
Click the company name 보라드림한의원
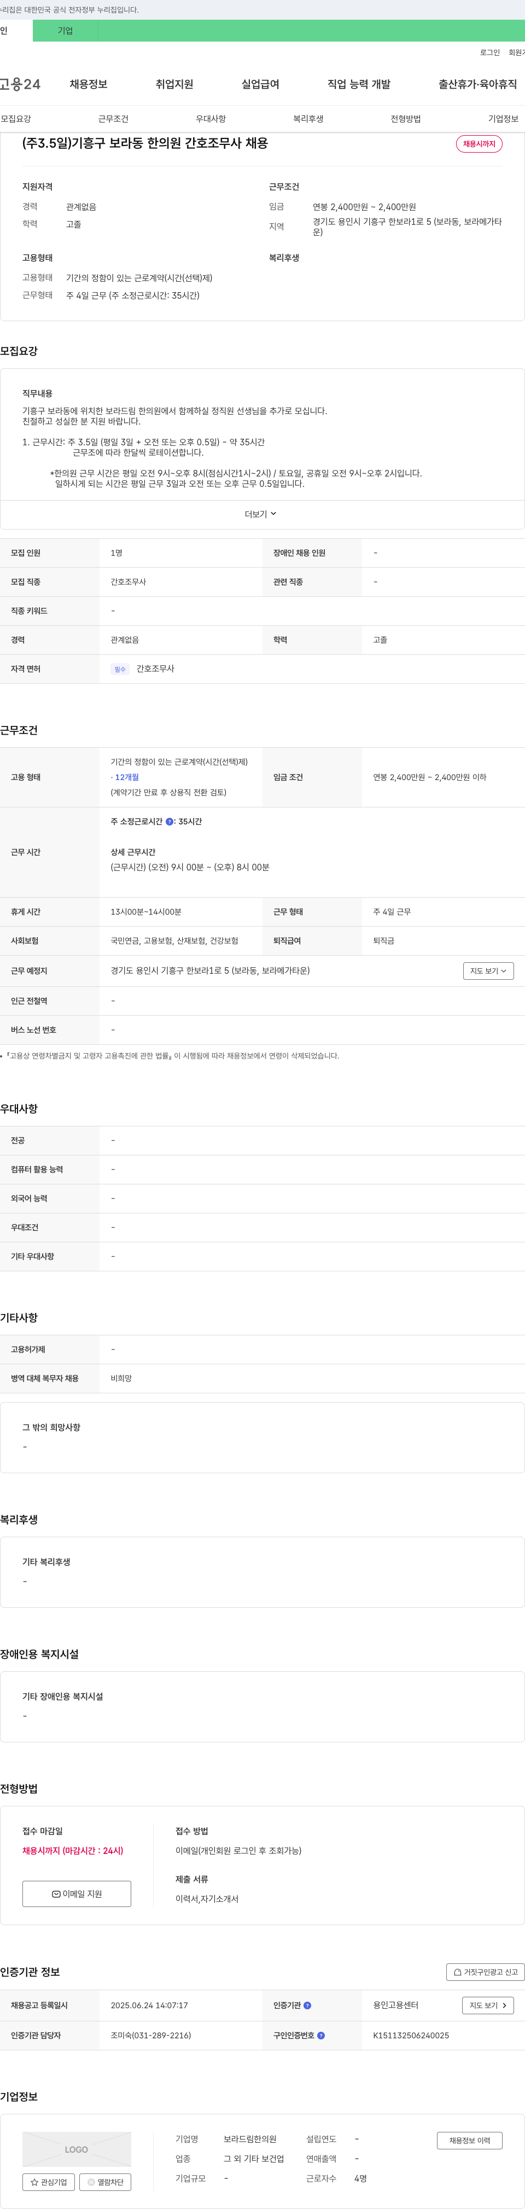click(249, 2138)
